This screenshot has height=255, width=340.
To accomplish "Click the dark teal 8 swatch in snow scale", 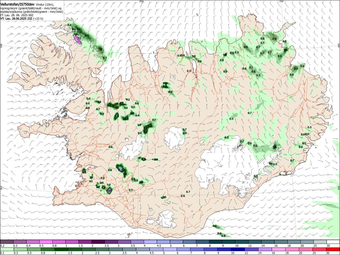I will click(215, 242).
